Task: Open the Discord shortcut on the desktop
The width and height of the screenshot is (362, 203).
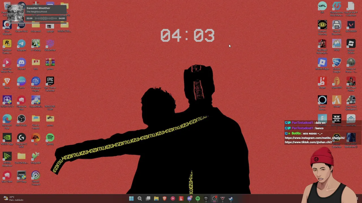Action: pyautogui.click(x=21, y=64)
